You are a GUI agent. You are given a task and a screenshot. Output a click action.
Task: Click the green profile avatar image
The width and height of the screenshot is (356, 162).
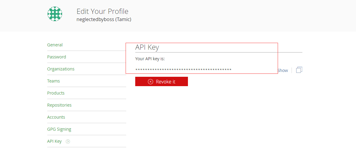coord(55,14)
